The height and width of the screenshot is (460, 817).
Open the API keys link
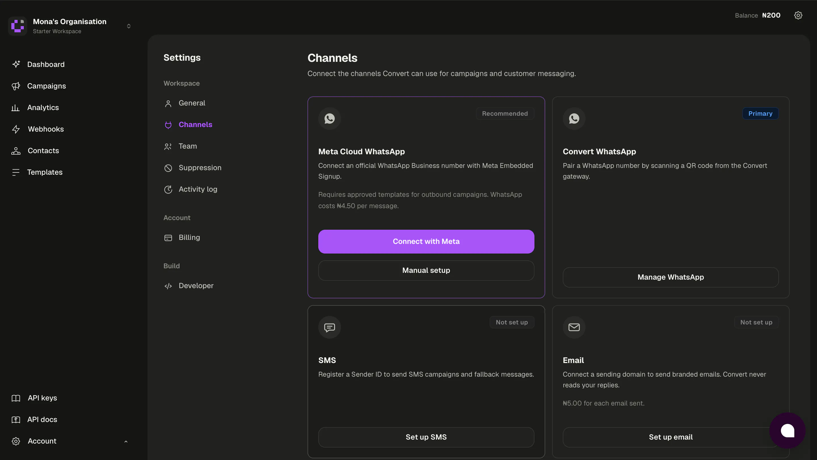[43, 398]
